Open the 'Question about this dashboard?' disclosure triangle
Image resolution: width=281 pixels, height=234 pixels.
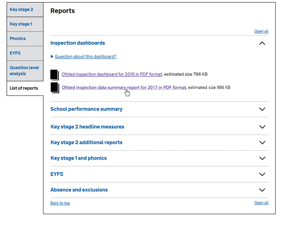tap(52, 56)
